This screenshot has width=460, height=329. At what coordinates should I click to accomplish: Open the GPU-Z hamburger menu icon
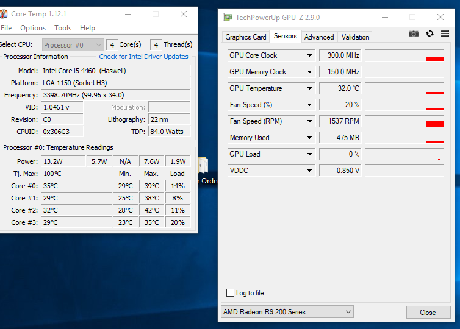coord(445,34)
